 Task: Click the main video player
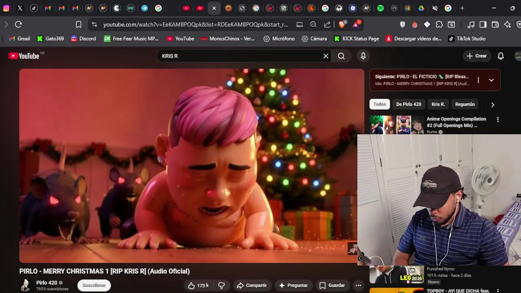click(x=192, y=166)
